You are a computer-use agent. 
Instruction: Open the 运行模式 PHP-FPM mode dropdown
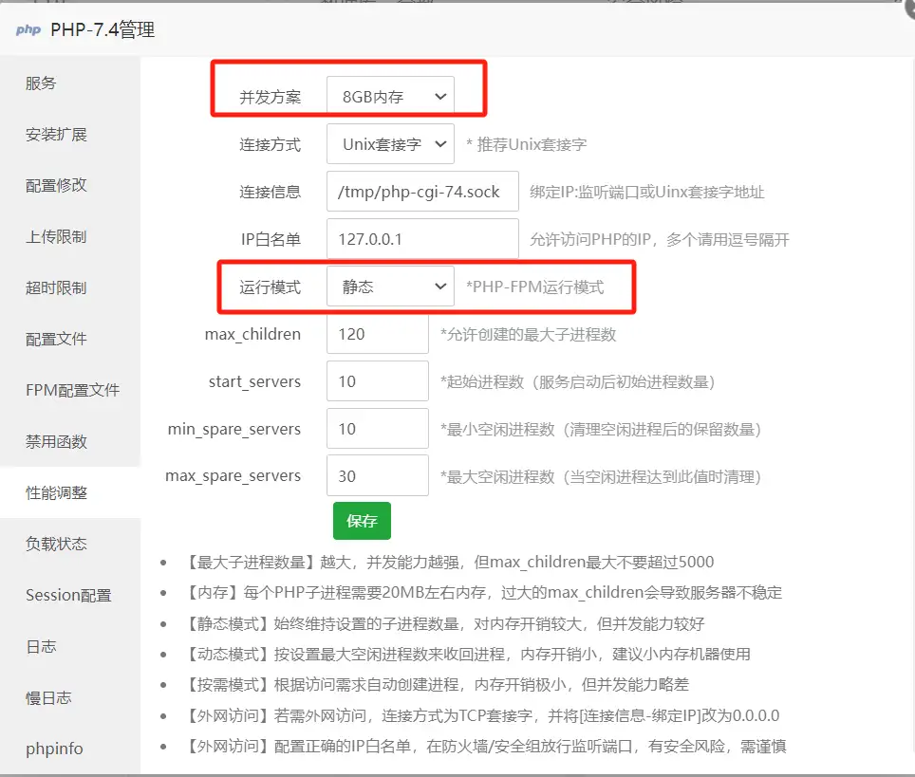coord(389,286)
